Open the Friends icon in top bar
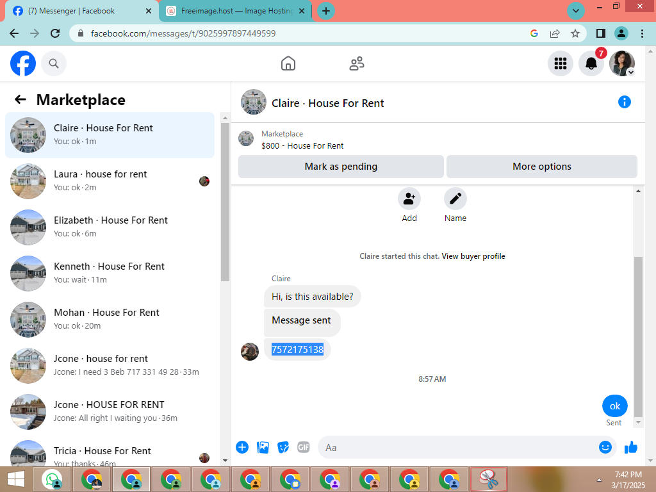This screenshot has height=492, width=656. 356,63
